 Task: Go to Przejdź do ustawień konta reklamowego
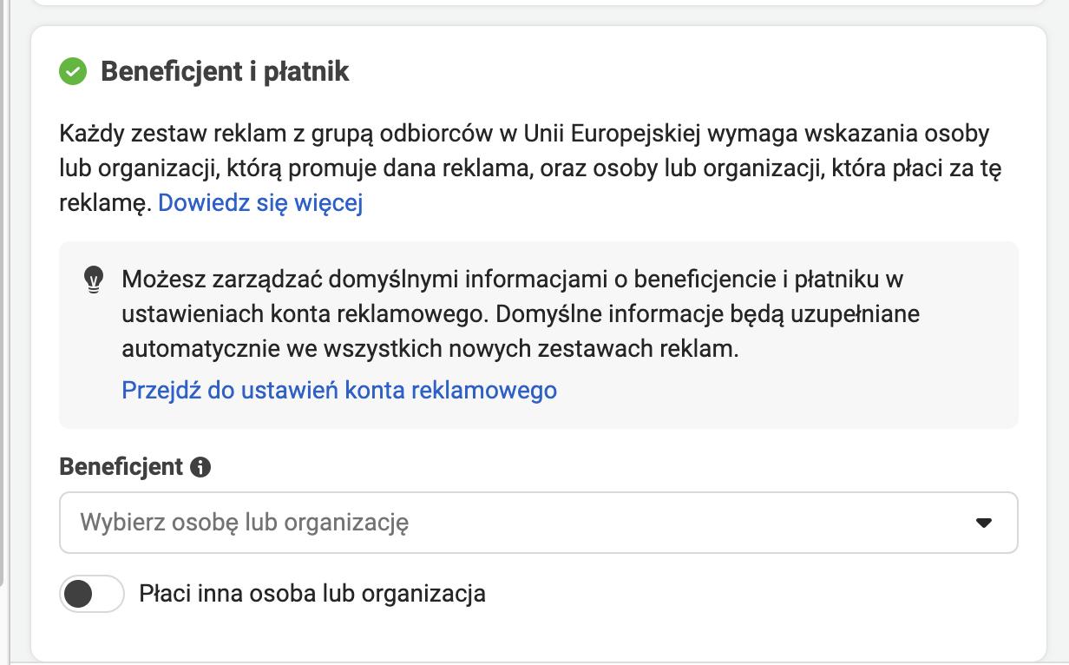(339, 390)
